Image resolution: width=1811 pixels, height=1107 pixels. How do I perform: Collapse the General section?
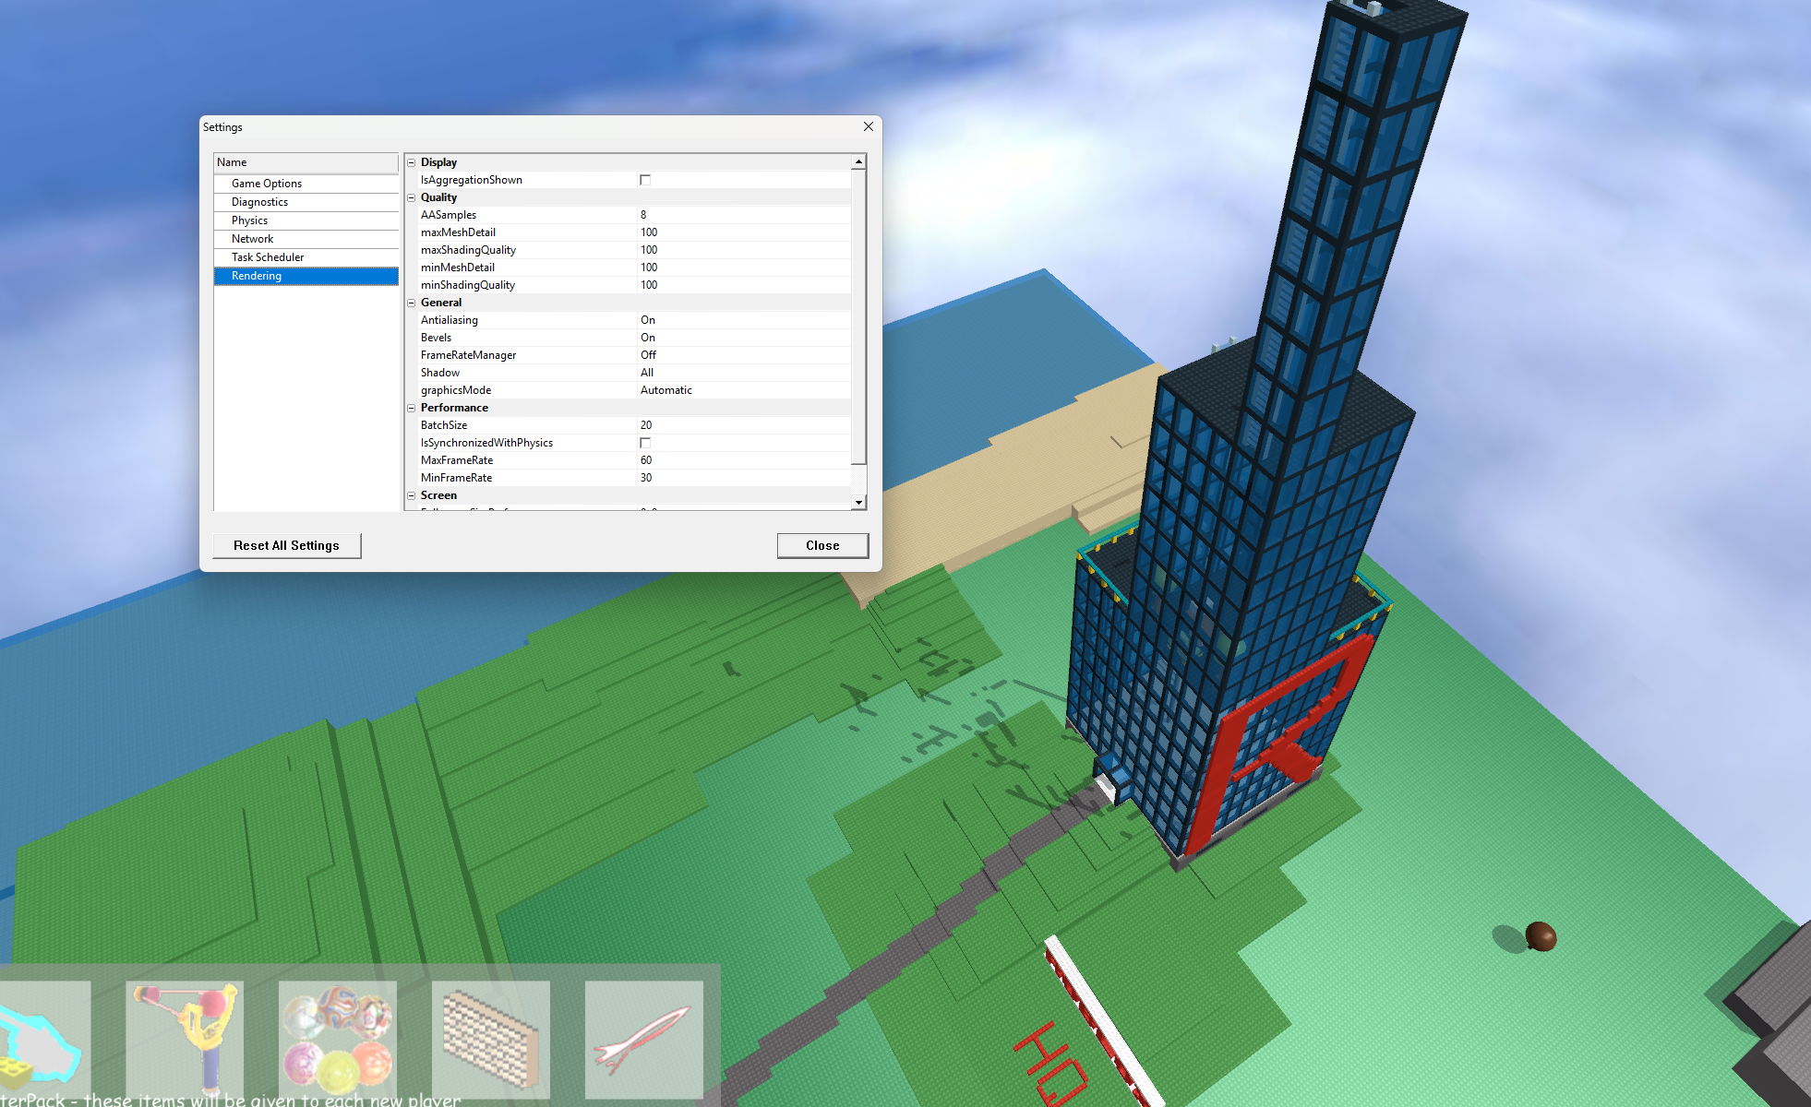[412, 303]
